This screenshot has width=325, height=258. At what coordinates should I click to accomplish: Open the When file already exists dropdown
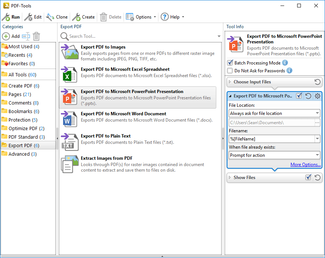point(275,155)
